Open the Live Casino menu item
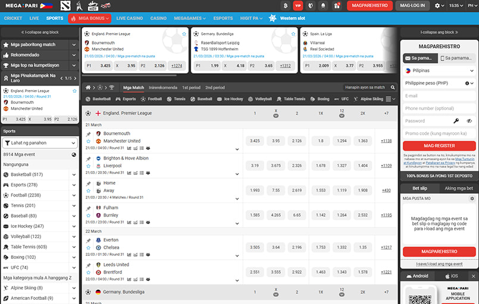479x304 pixels. (x=129, y=18)
